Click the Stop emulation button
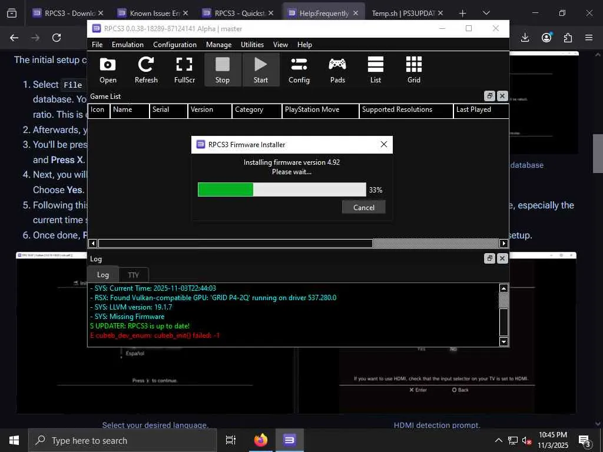 coord(222,70)
